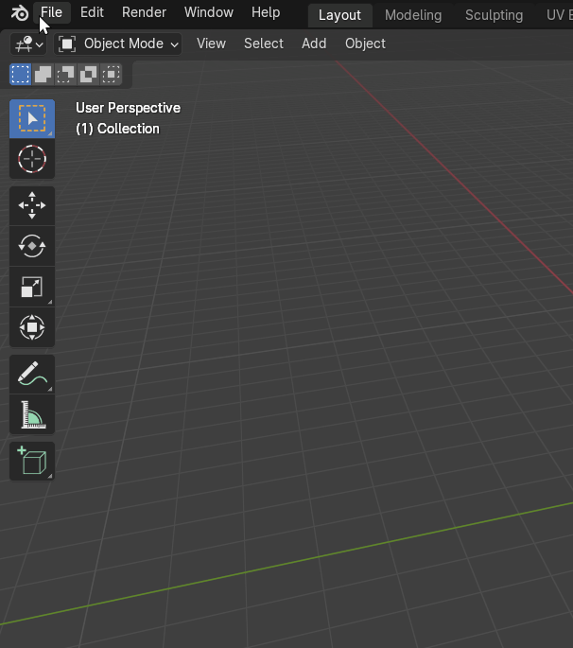Select the Rotate tool

32,246
